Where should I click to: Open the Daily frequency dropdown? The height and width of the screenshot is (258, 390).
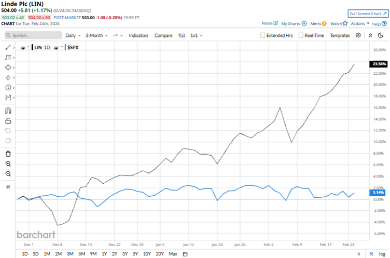tap(73, 35)
